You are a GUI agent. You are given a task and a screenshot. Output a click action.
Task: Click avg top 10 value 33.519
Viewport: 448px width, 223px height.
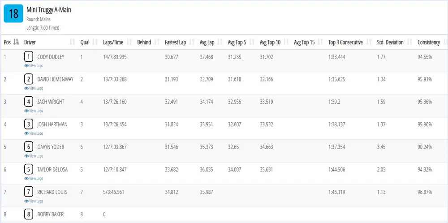266,102
